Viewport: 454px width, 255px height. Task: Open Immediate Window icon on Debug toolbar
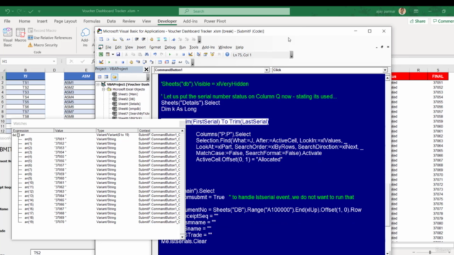[167, 62]
